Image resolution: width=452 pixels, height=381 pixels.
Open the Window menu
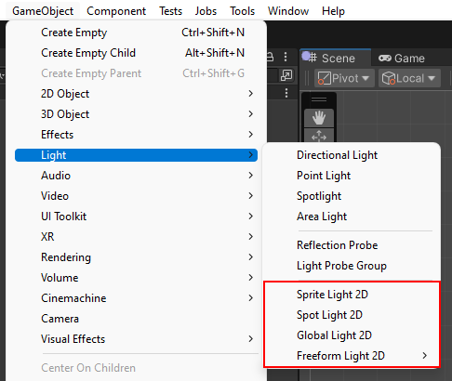288,11
